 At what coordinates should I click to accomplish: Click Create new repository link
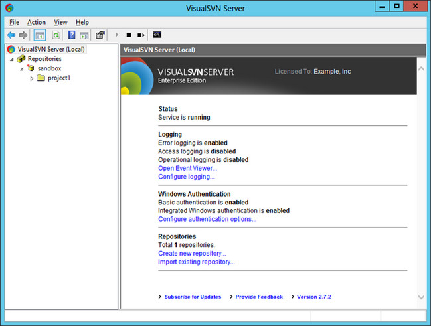[192, 254]
